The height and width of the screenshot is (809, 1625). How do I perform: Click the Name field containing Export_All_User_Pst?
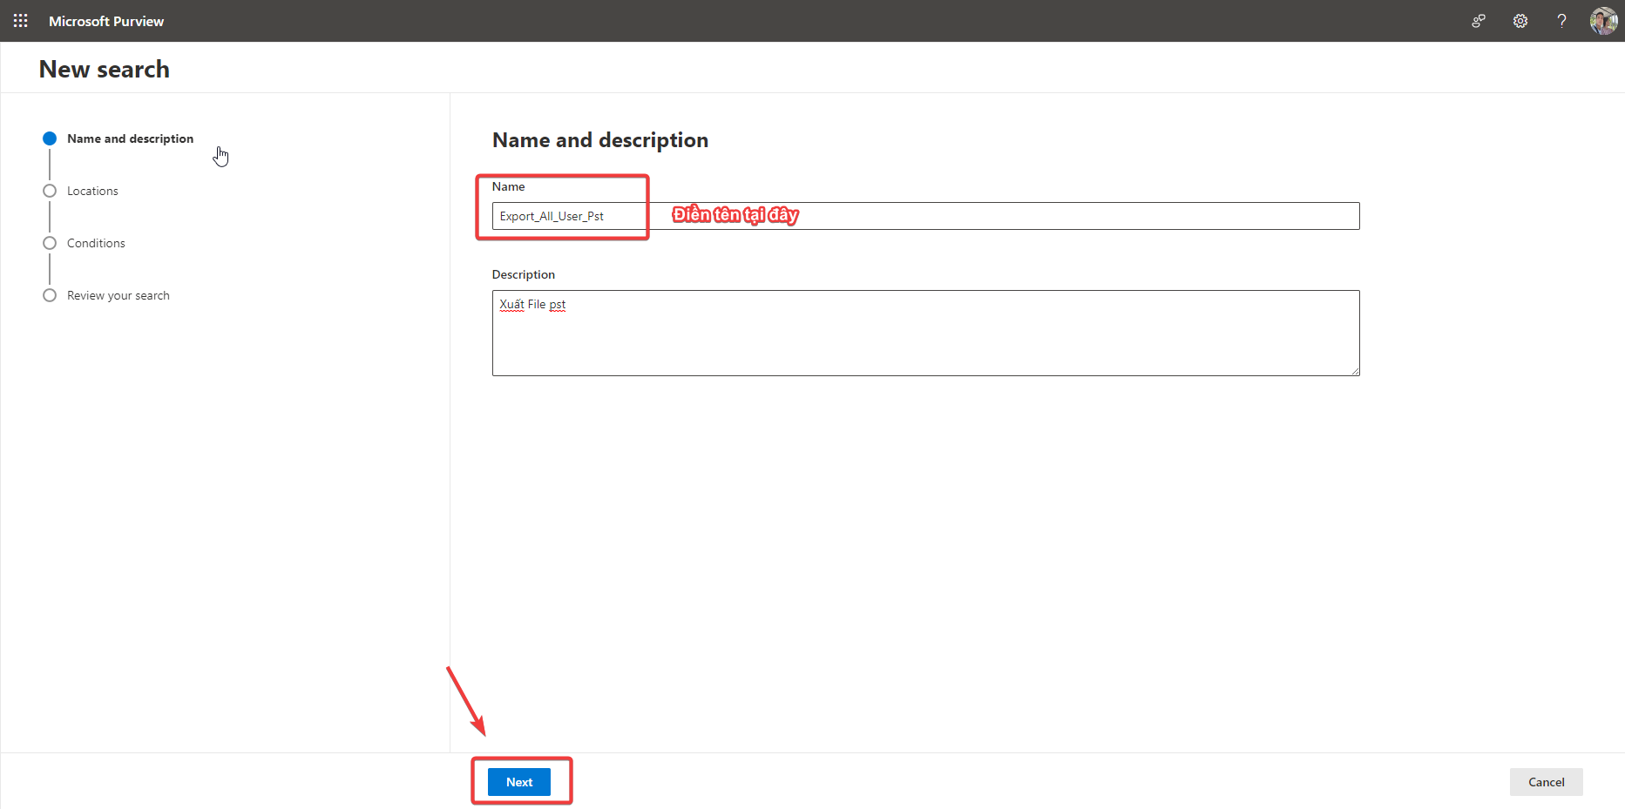tap(925, 216)
